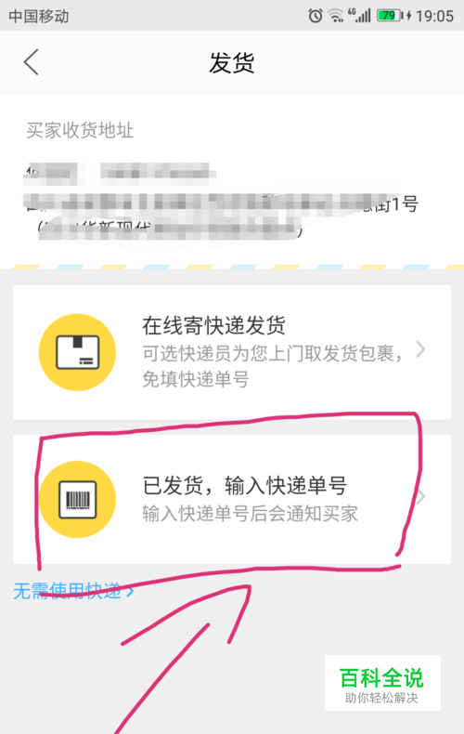Tap the 买家收货地址 heading

click(x=80, y=130)
